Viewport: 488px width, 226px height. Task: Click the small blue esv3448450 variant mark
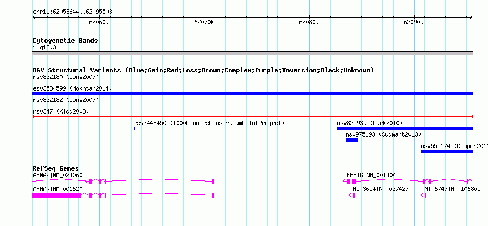point(134,128)
